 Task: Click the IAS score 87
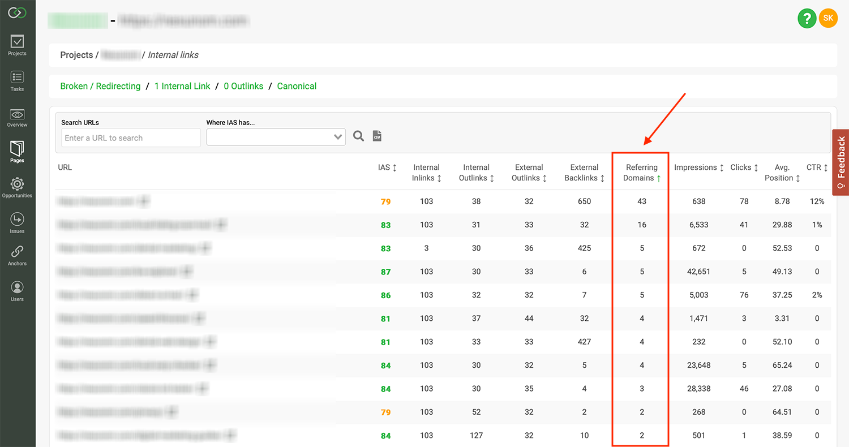385,272
